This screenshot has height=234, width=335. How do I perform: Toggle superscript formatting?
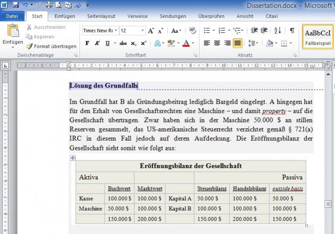(x=143, y=43)
